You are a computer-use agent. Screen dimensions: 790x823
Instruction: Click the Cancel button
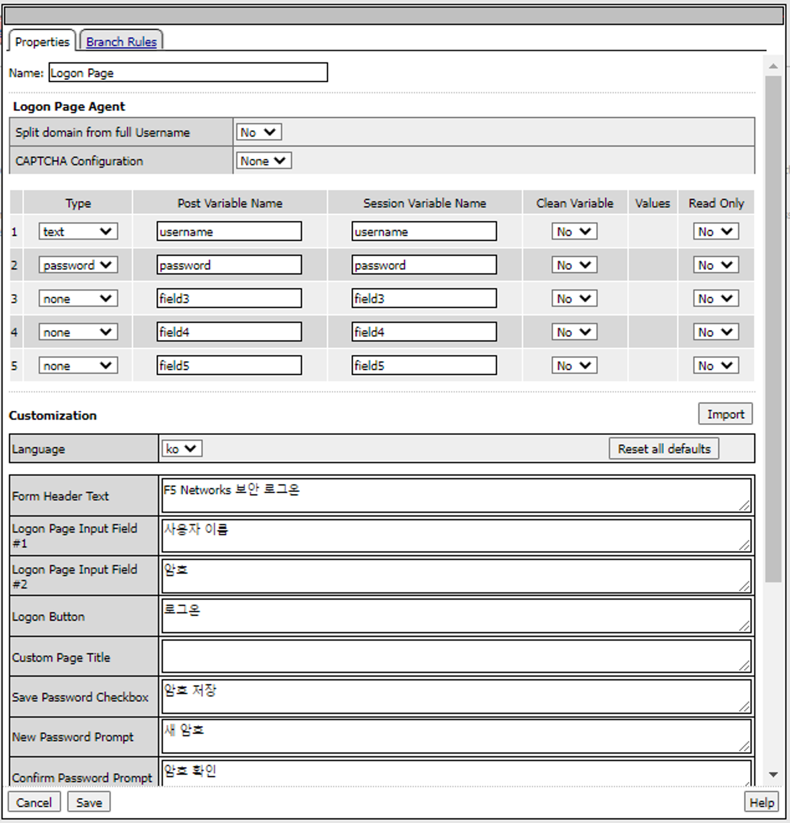point(34,802)
